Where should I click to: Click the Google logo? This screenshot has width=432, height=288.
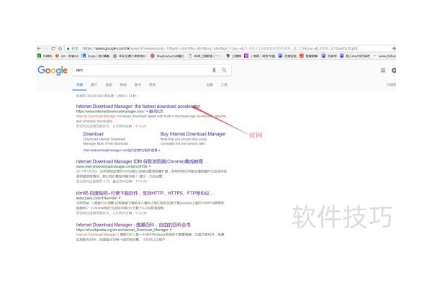(x=53, y=71)
